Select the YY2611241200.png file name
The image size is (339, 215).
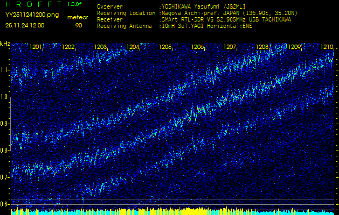click(x=32, y=15)
